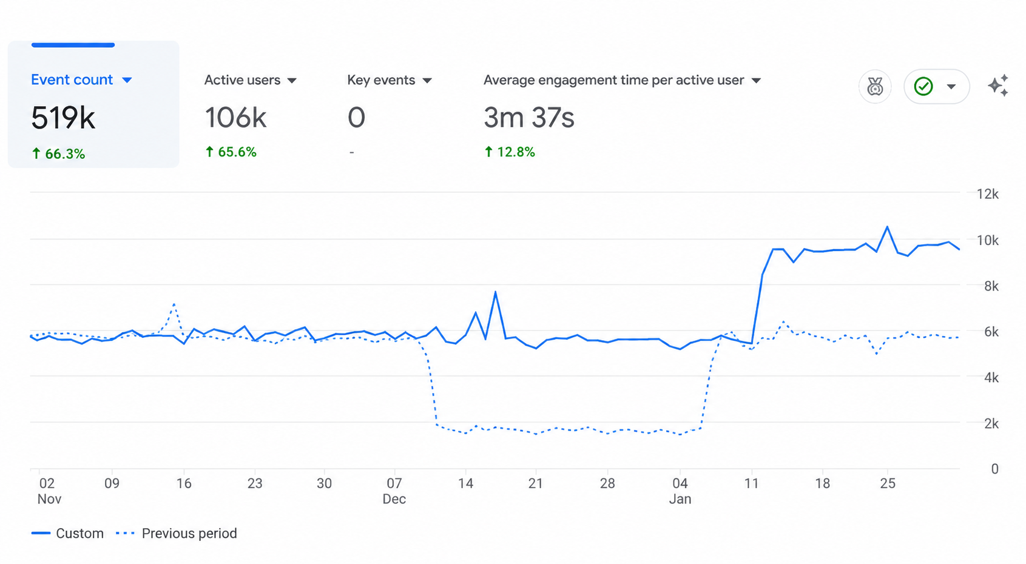Click the green arrow beside 65.6%
Image resolution: width=1026 pixels, height=564 pixels.
[x=209, y=152]
